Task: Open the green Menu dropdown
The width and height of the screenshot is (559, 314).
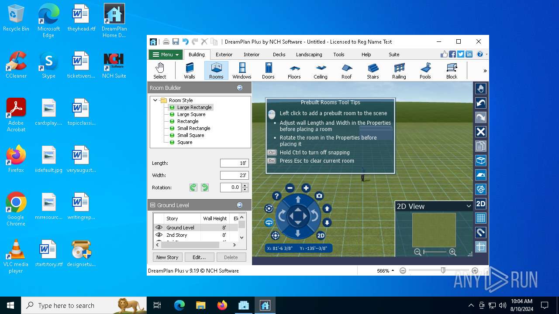Action: pyautogui.click(x=166, y=55)
